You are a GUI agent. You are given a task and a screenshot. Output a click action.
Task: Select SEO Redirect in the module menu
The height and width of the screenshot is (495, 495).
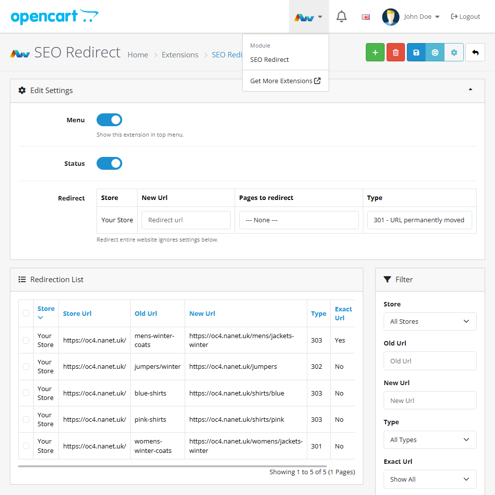pyautogui.click(x=270, y=59)
